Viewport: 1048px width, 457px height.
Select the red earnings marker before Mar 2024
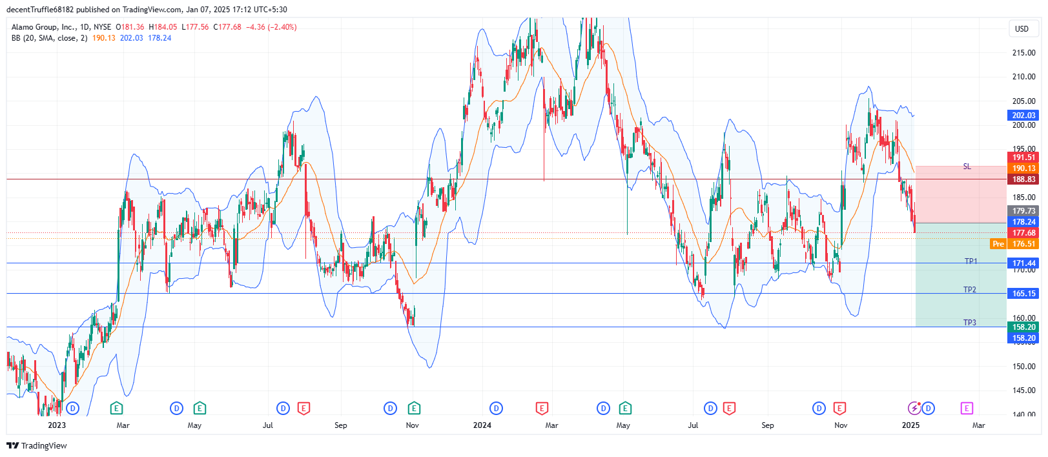coord(542,408)
